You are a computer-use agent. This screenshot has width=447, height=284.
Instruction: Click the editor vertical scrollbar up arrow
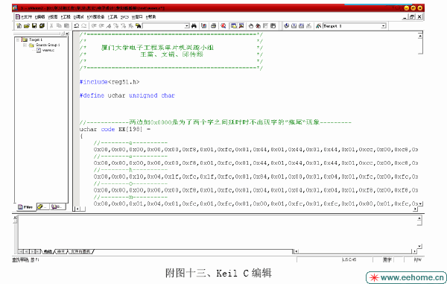[x=420, y=36]
